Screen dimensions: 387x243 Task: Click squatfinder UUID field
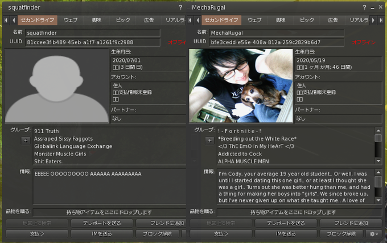tap(93, 42)
